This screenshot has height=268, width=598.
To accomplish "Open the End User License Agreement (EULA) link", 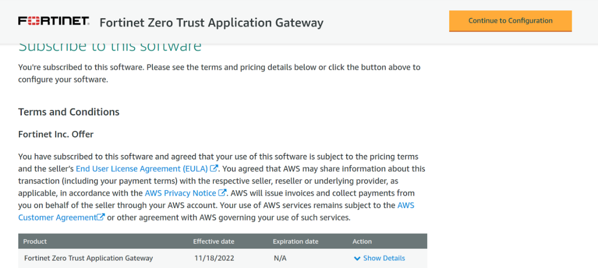I will click(x=141, y=168).
